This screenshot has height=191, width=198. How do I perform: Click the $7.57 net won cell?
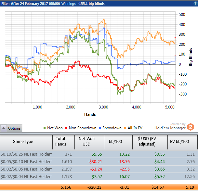(97, 176)
